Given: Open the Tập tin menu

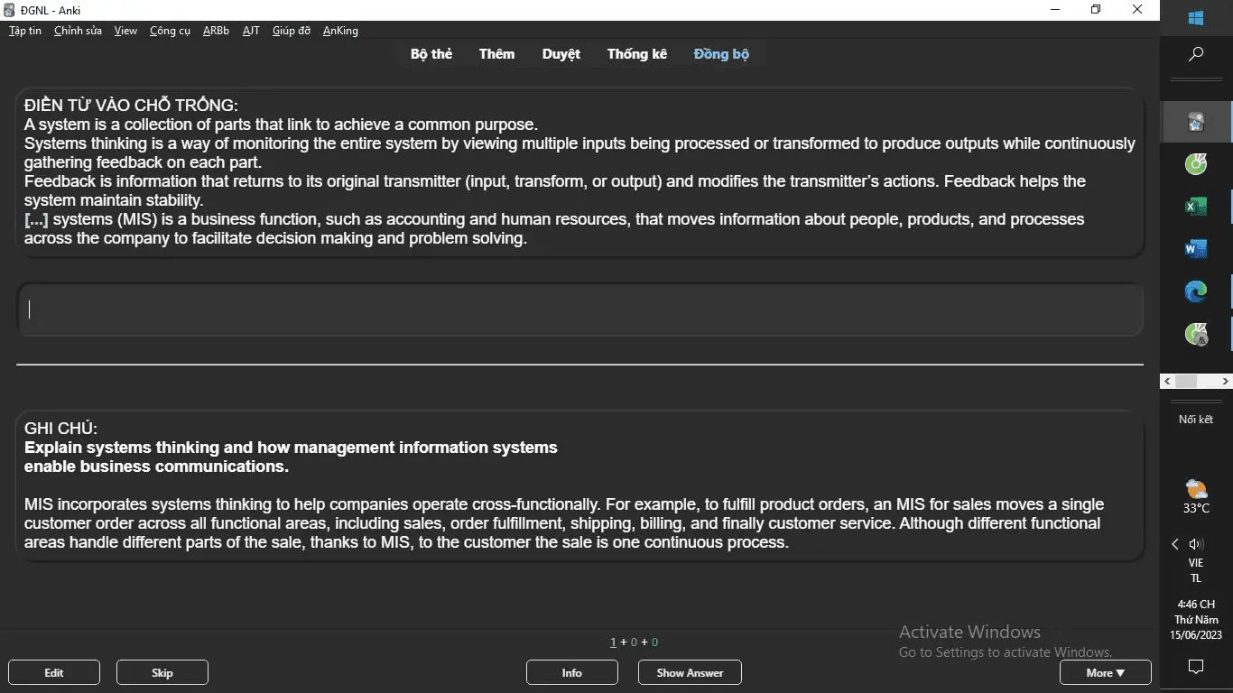Looking at the screenshot, I should tap(25, 31).
